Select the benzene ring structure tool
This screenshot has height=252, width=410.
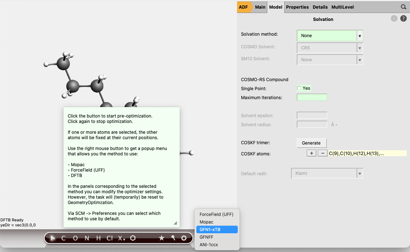point(133,238)
